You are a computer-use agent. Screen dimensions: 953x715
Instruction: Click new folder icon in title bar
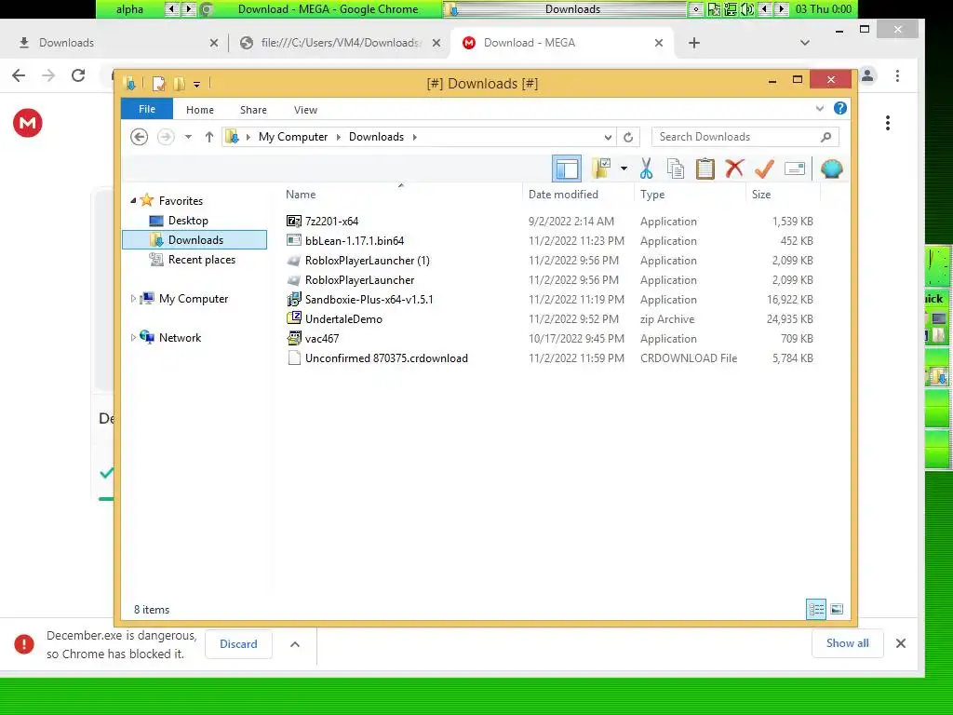point(179,83)
